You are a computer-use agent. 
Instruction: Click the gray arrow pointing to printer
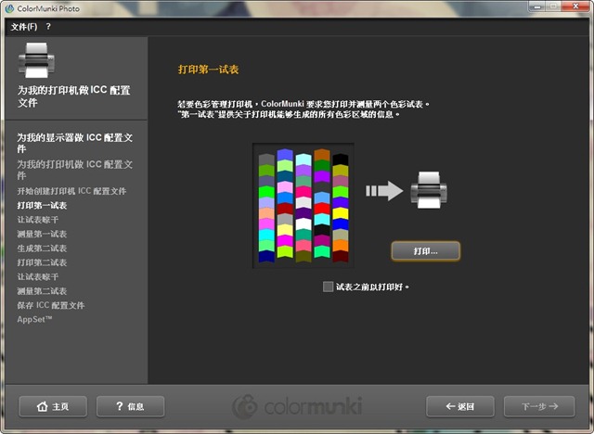pyautogui.click(x=384, y=191)
